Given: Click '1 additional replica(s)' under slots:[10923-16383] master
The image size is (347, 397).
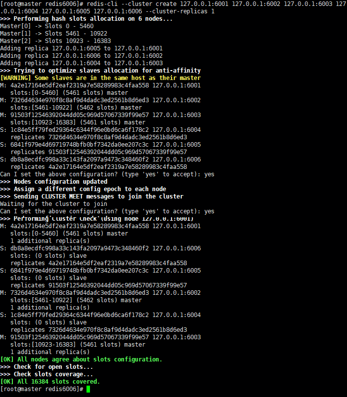Looking at the screenshot, I should 50,352.
